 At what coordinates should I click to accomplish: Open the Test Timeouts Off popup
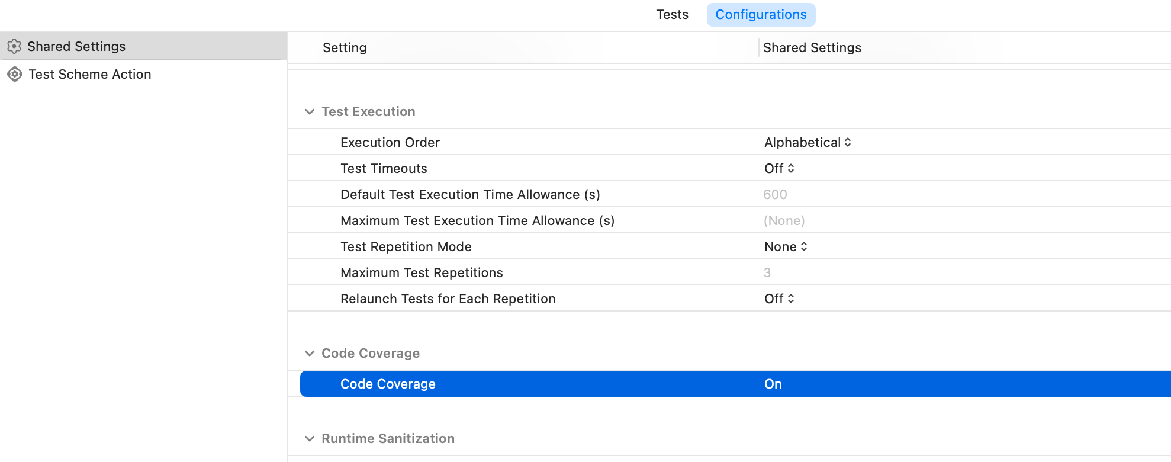(x=779, y=169)
